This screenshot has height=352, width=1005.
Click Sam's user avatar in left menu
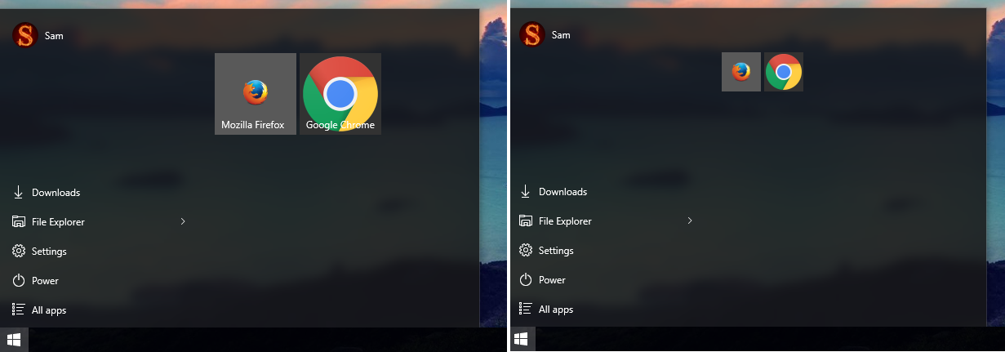25,35
